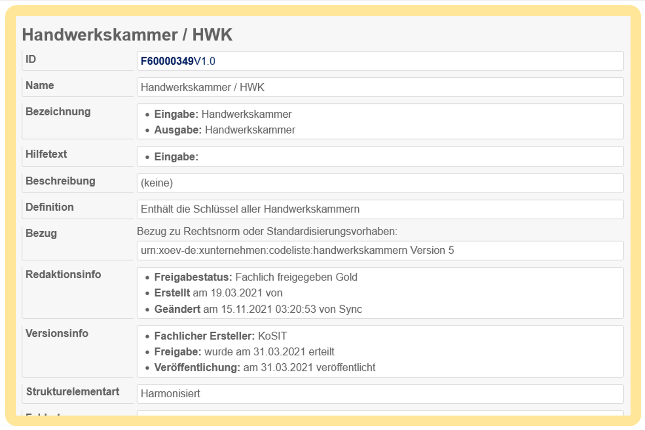
Task: Select the Handwerkskammer / HWK heading
Action: (x=127, y=35)
